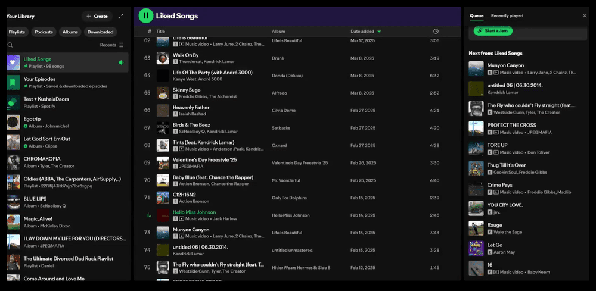
Task: Click the Date added sort arrow
Action: [379, 32]
